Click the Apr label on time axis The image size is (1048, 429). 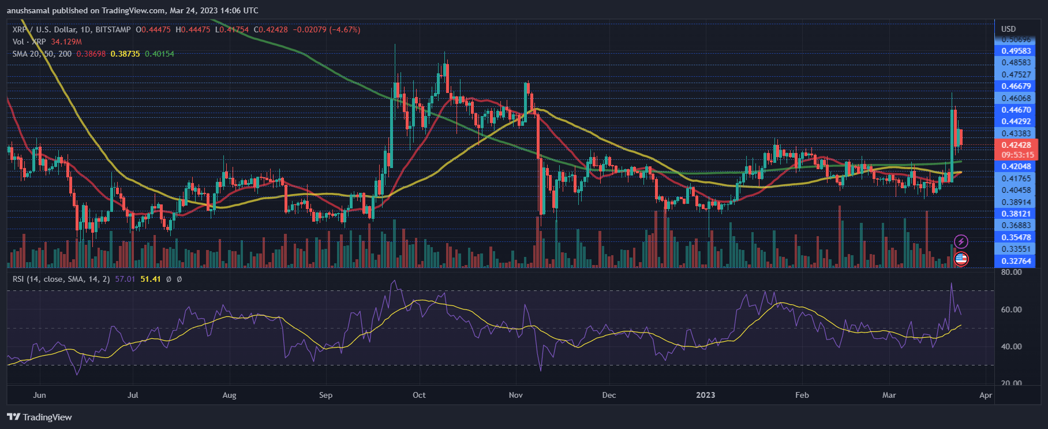[x=986, y=395]
